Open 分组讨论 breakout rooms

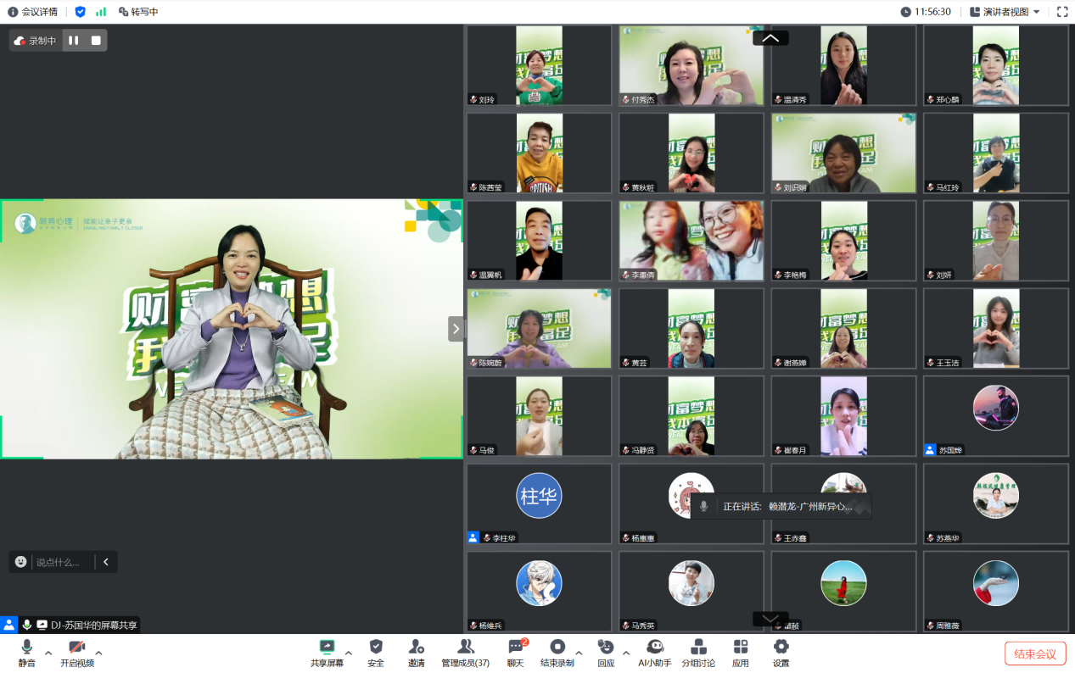coord(698,652)
